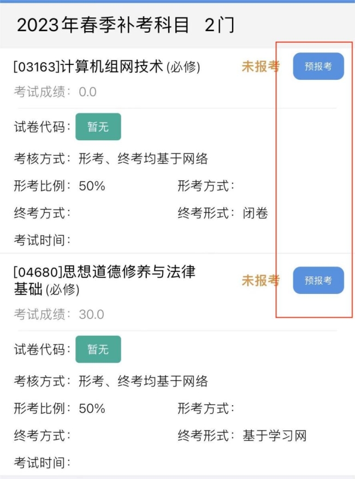Tap 暂无 badge under 计算机组网技术 course
Screen dimensions: 355x479
point(98,127)
